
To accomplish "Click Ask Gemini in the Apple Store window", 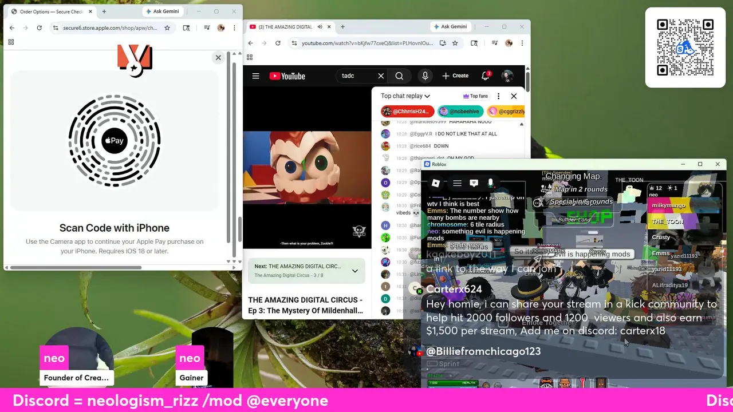I will point(163,11).
